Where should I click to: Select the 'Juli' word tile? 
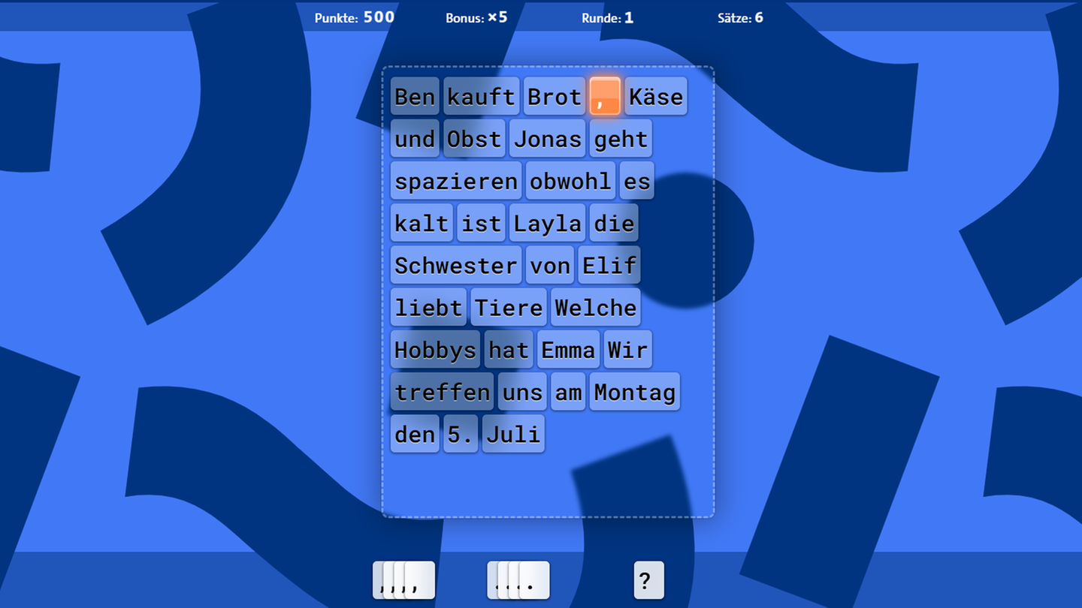(513, 433)
